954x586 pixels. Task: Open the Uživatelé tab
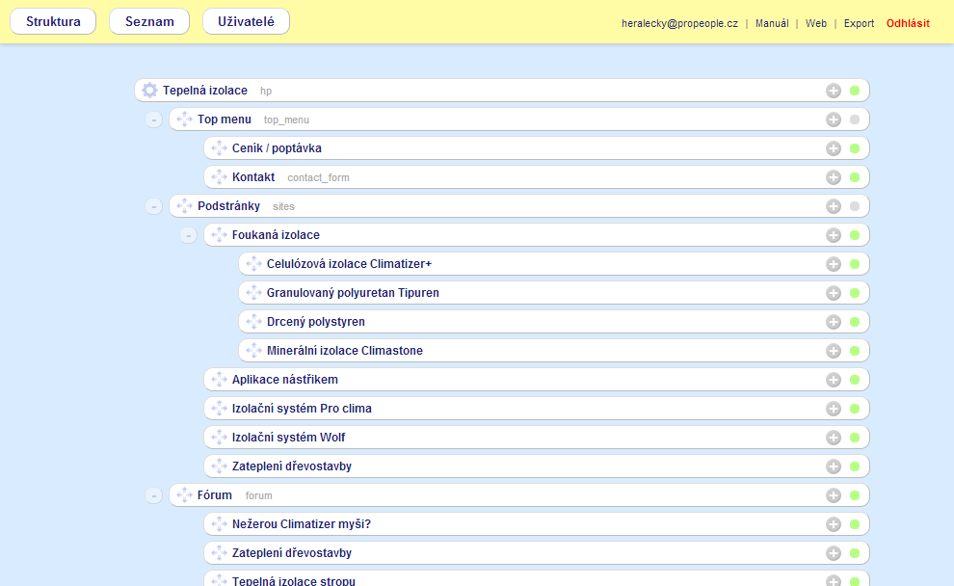pyautogui.click(x=246, y=21)
